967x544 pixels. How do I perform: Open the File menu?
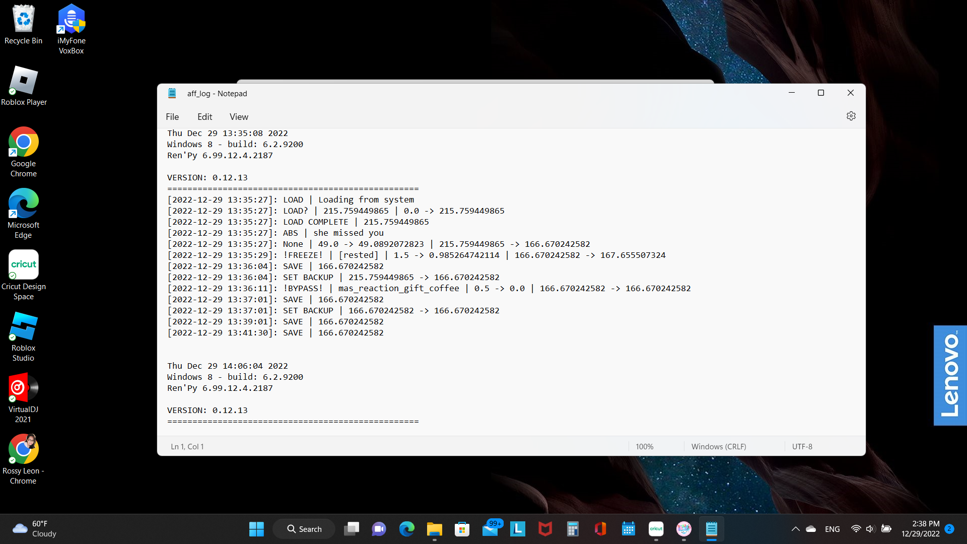(x=172, y=117)
